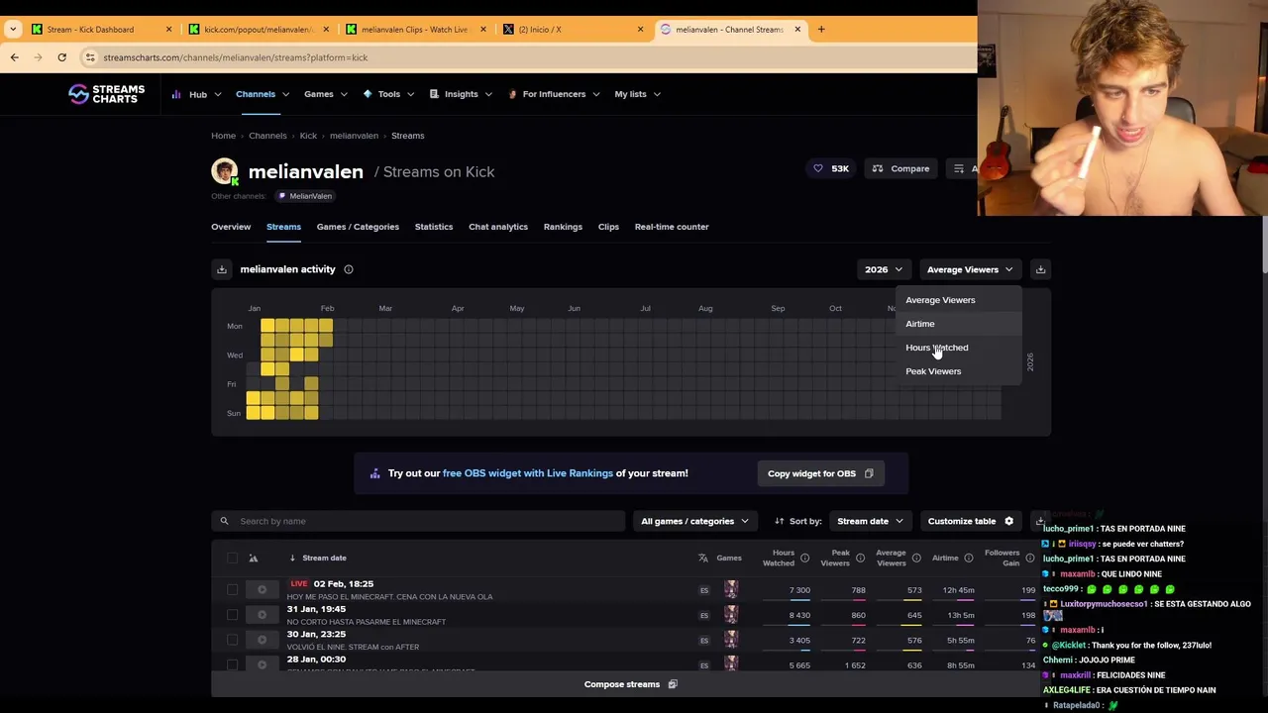Click the Customize table button
The height and width of the screenshot is (713, 1268).
click(971, 521)
